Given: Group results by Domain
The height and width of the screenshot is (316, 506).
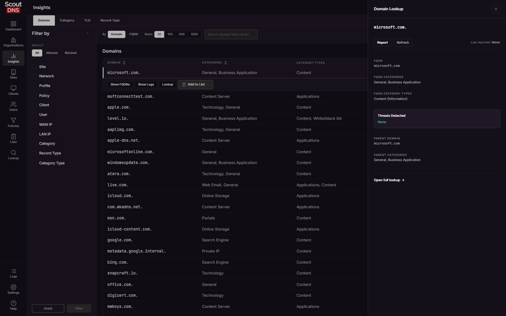Looking at the screenshot, I should (117, 34).
